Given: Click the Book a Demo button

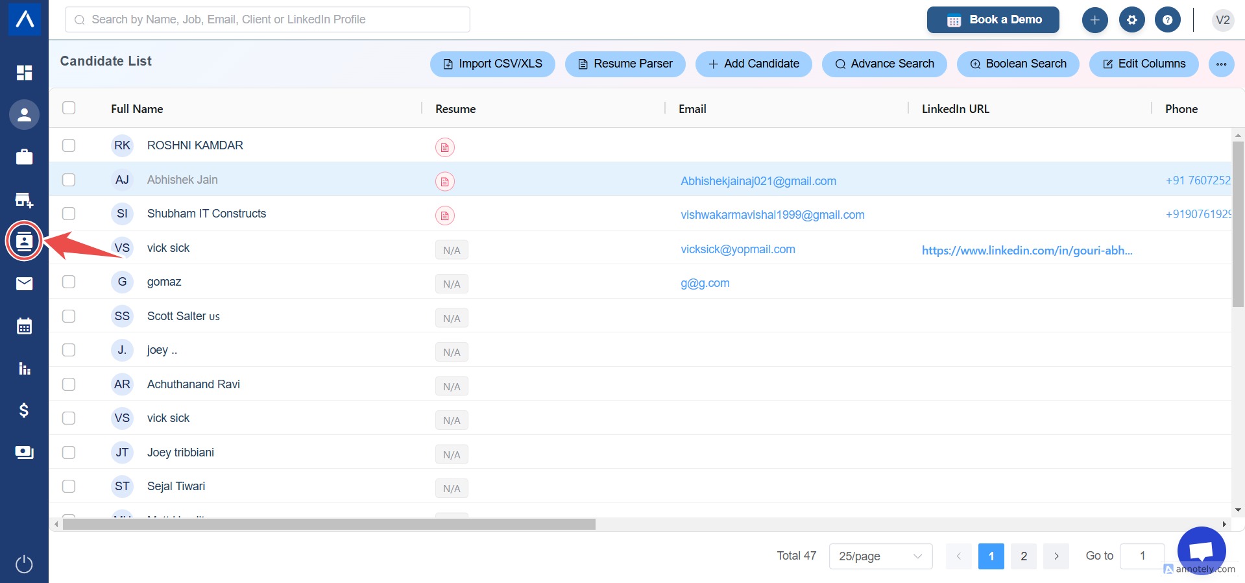Looking at the screenshot, I should [x=993, y=19].
